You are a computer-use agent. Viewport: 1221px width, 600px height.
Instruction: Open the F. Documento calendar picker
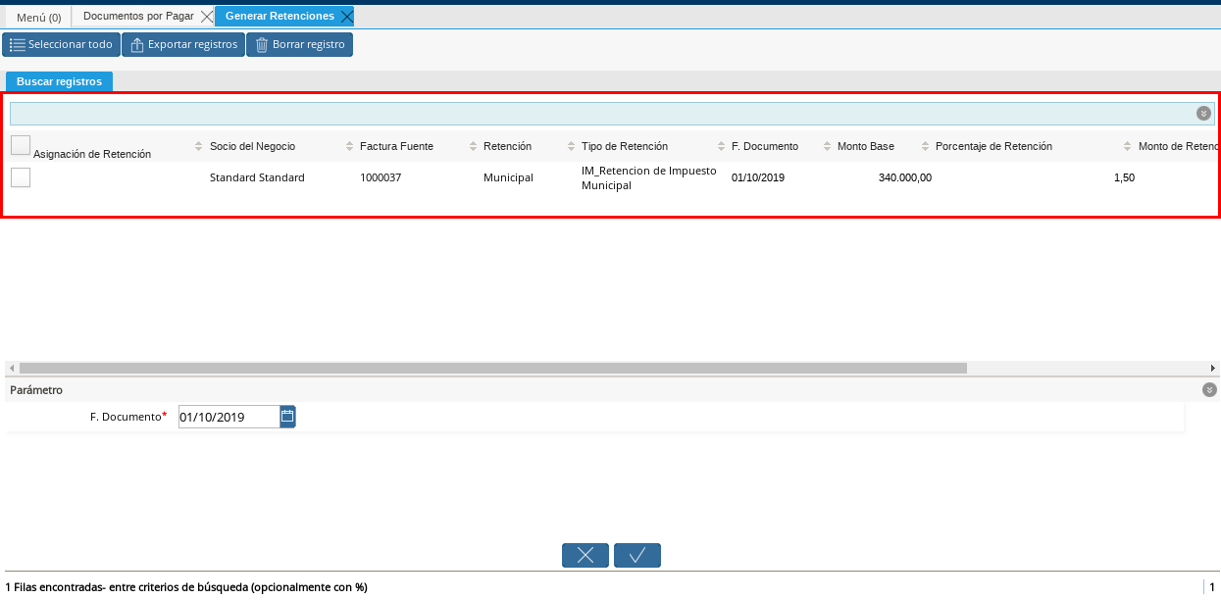click(287, 417)
